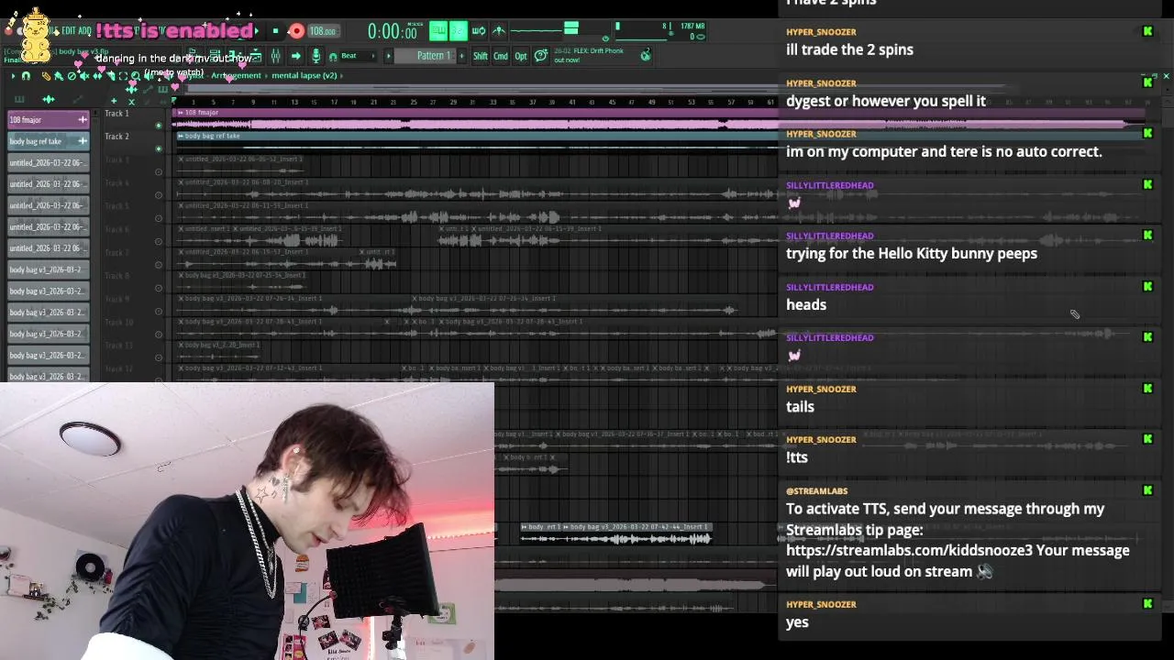Select the dashed-square select tool
This screenshot has height=660, width=1174.
pyautogui.click(x=123, y=76)
